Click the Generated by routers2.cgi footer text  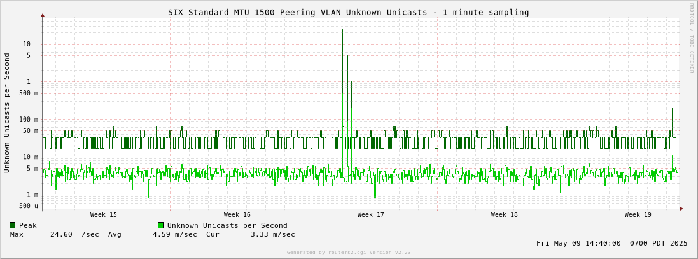[349, 253]
